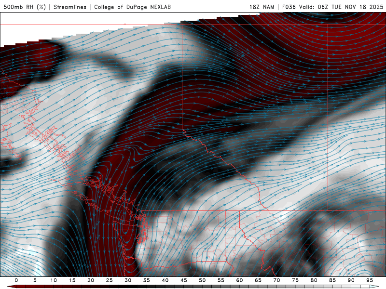This screenshot has height=289, width=386.
Task: Click the "College of DuPage NEXLAB" text
Action: click(x=132, y=7)
